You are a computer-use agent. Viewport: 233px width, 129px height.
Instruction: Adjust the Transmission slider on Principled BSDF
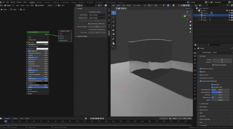[x=38, y=79]
